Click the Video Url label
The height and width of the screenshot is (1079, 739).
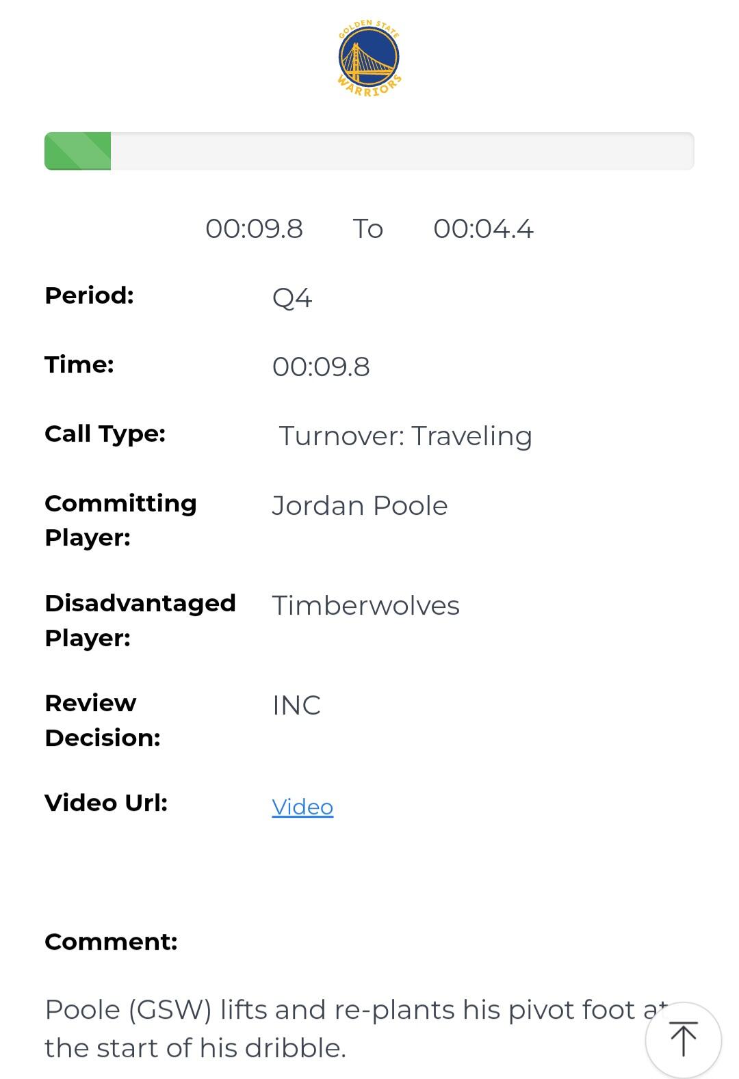(106, 803)
